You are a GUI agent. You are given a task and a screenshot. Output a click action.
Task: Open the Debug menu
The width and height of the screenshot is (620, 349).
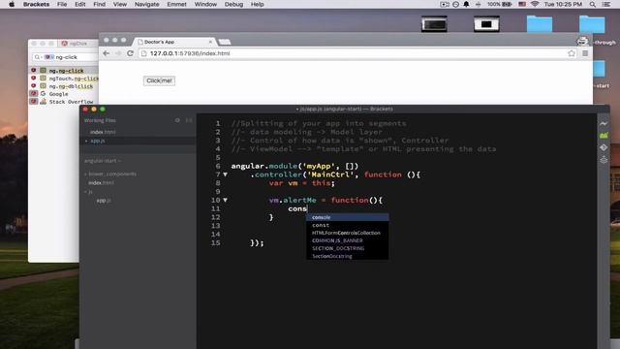[x=233, y=4]
